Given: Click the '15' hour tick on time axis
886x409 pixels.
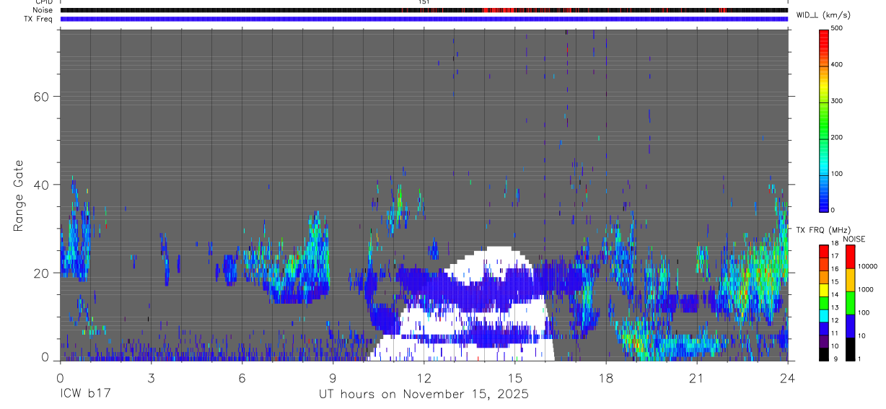Looking at the screenshot, I should tap(515, 379).
